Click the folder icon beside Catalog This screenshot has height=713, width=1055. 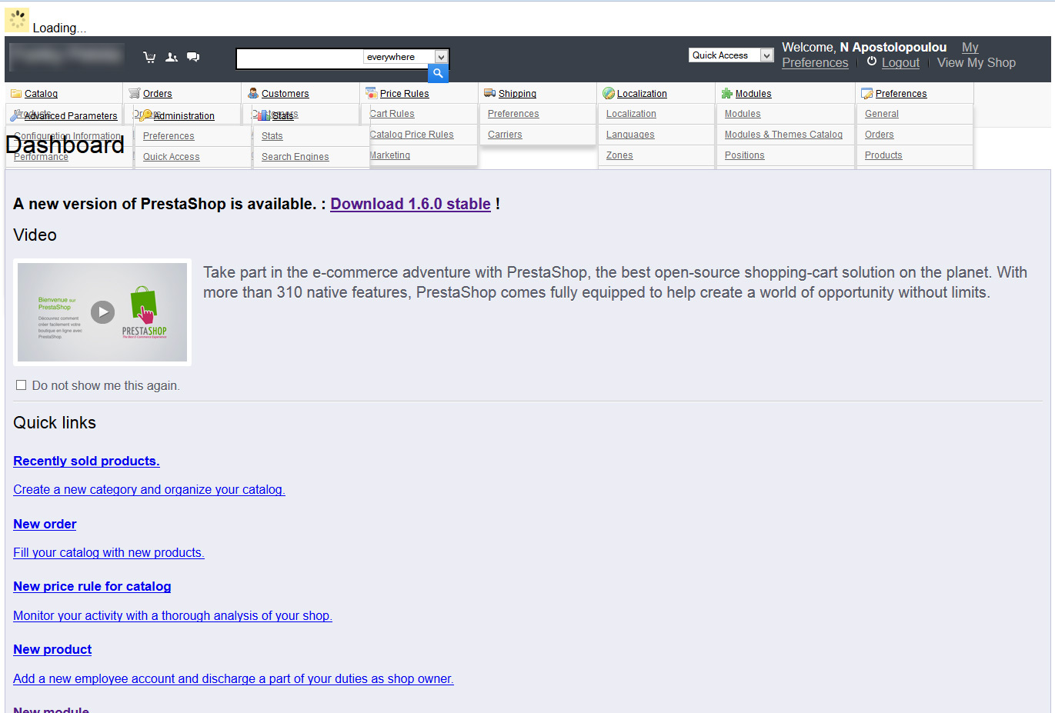coord(16,94)
